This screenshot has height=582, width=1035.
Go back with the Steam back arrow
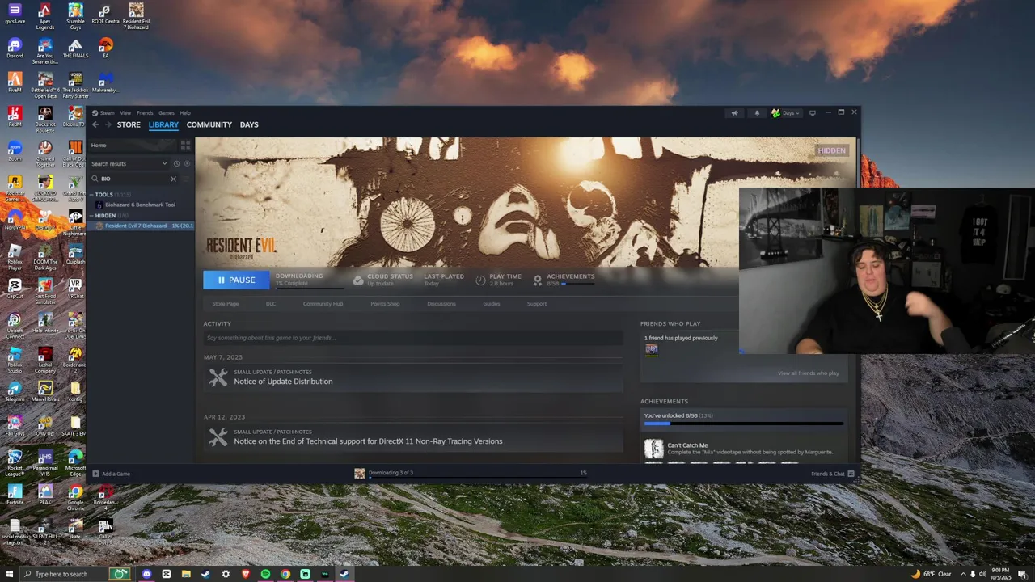(x=95, y=124)
